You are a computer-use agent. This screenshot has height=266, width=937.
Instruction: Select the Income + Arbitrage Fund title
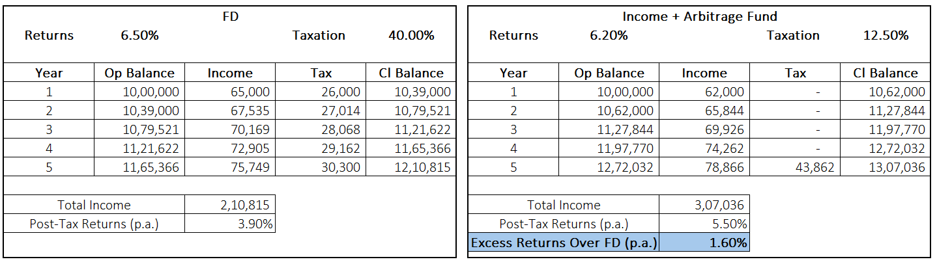pyautogui.click(x=699, y=17)
